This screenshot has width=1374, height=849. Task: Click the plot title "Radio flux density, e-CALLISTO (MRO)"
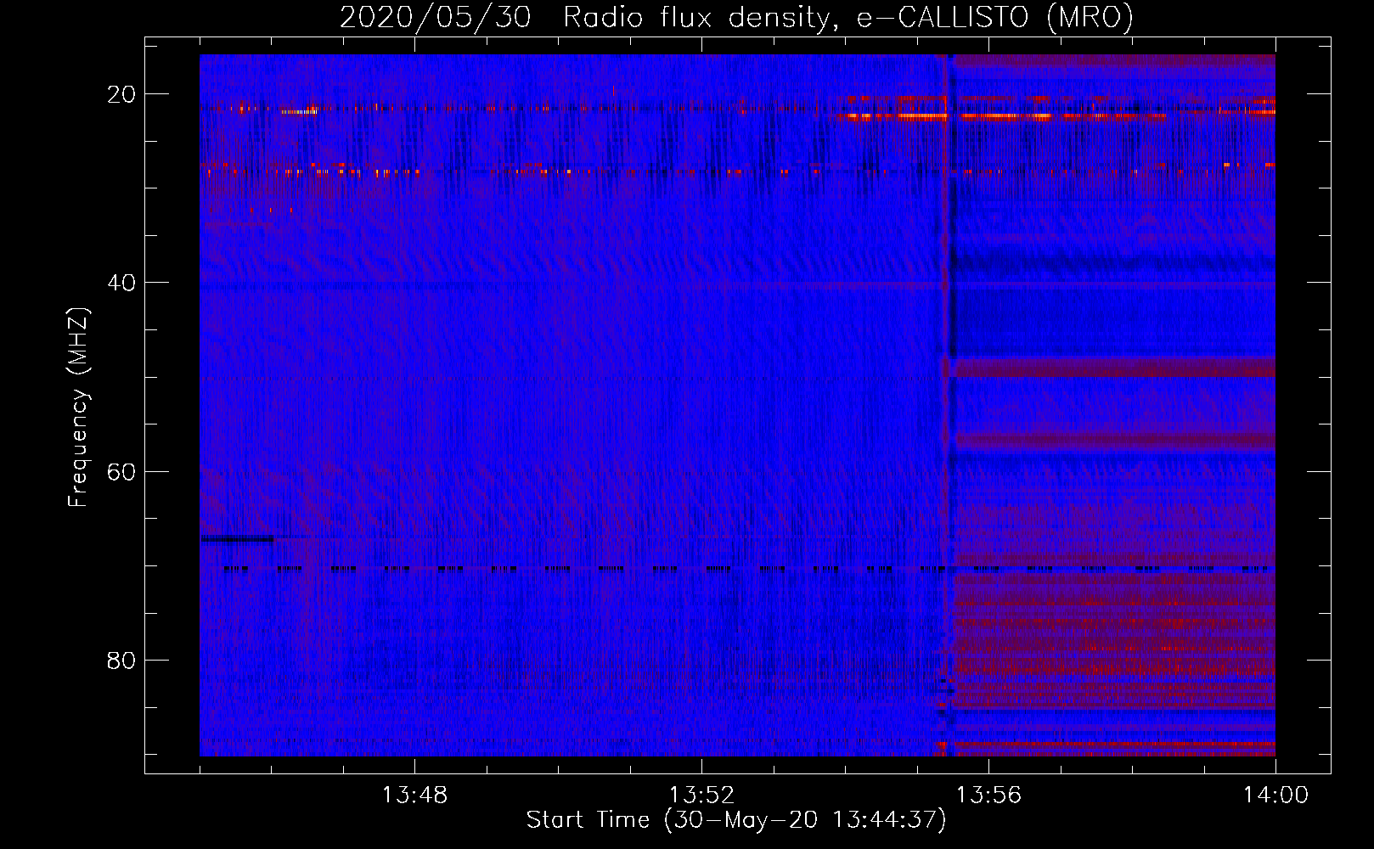847,18
